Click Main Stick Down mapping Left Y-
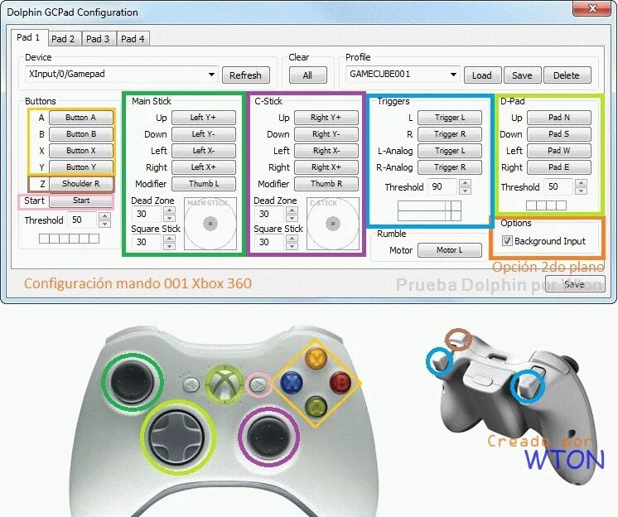 click(x=203, y=134)
